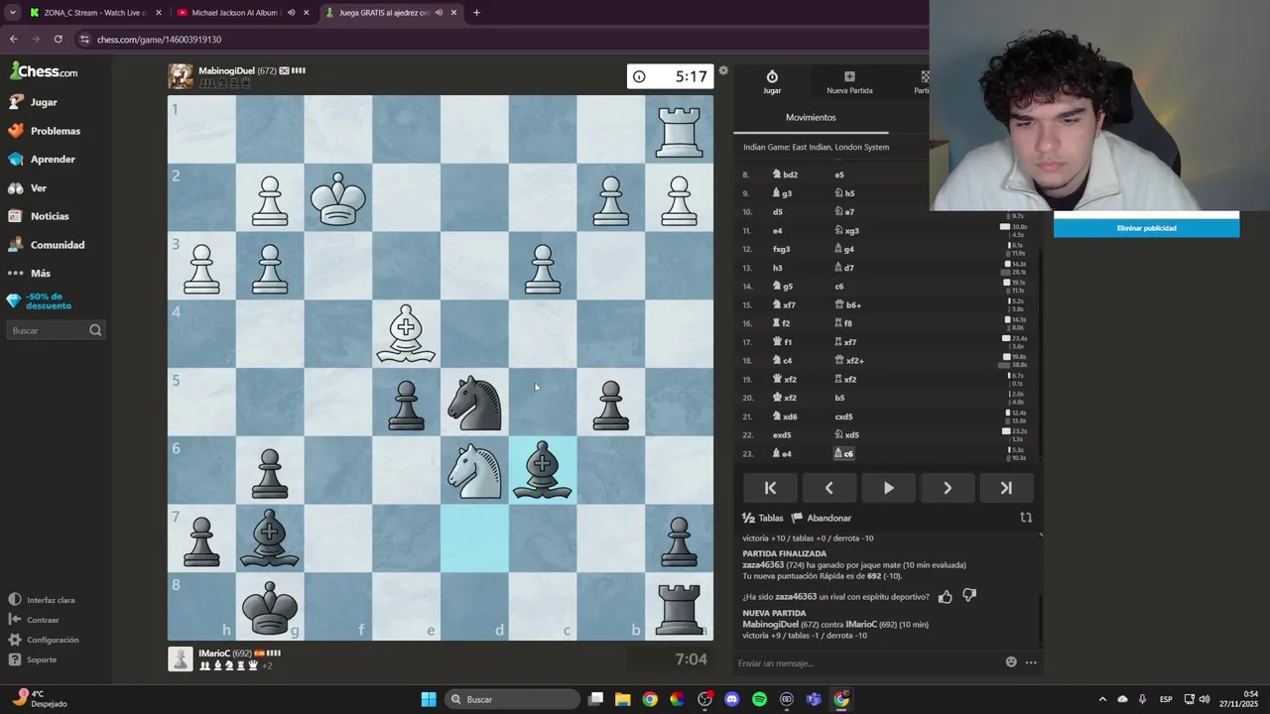Click Eliminar publicidad button
1270x714 pixels.
click(1146, 228)
